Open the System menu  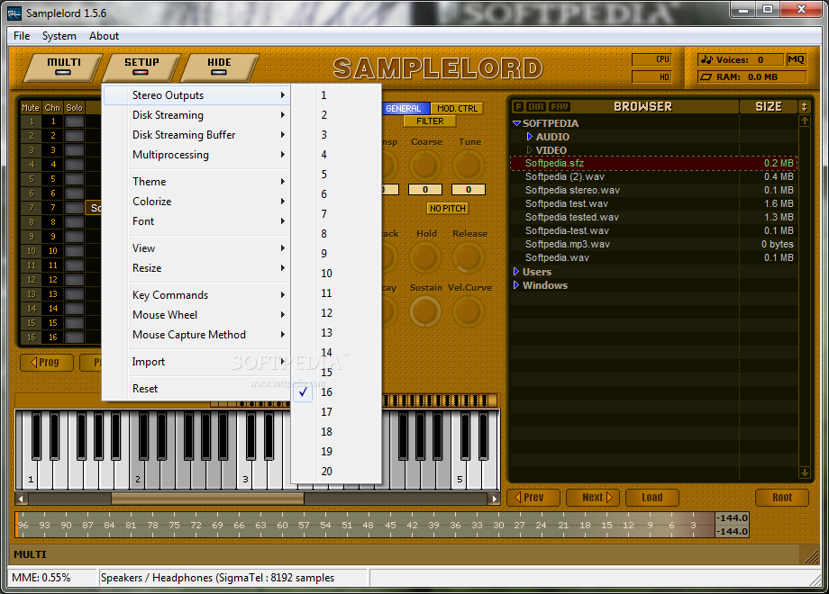59,36
